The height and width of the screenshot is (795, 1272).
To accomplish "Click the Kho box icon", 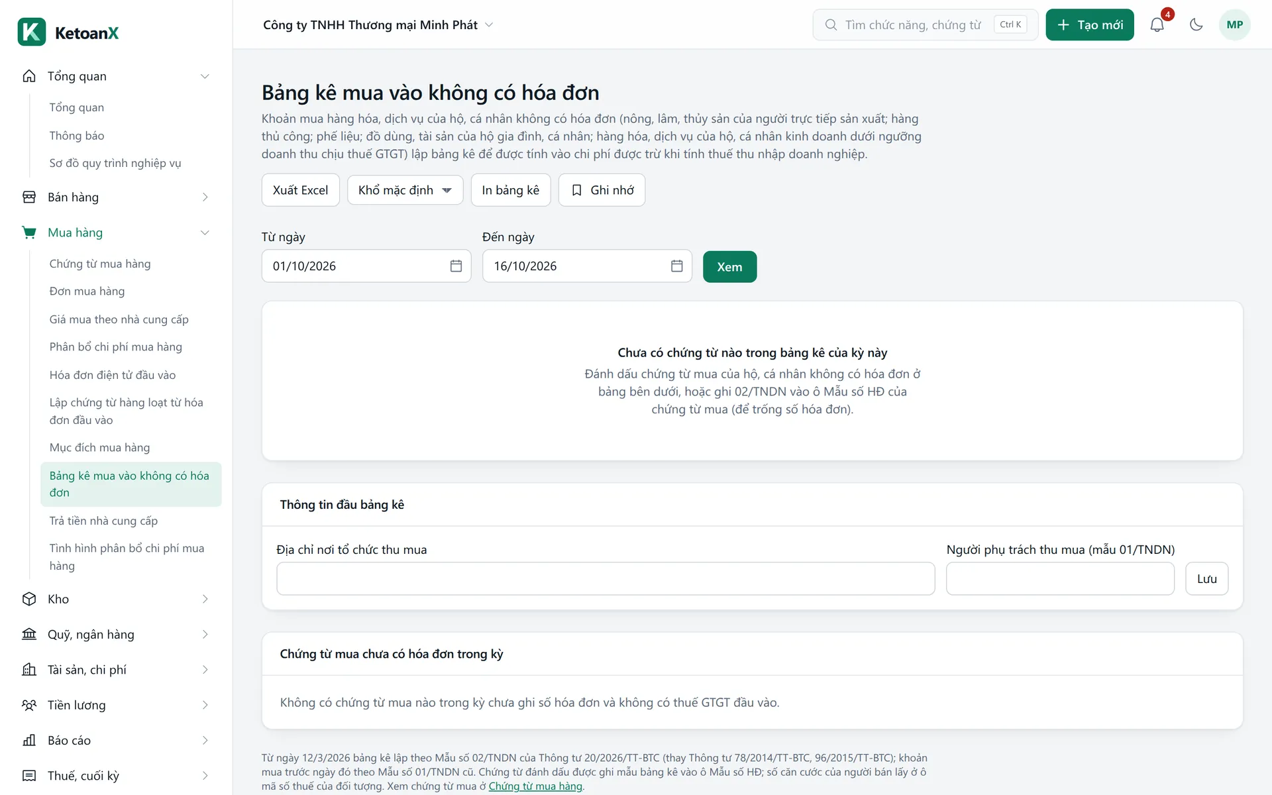I will [29, 599].
